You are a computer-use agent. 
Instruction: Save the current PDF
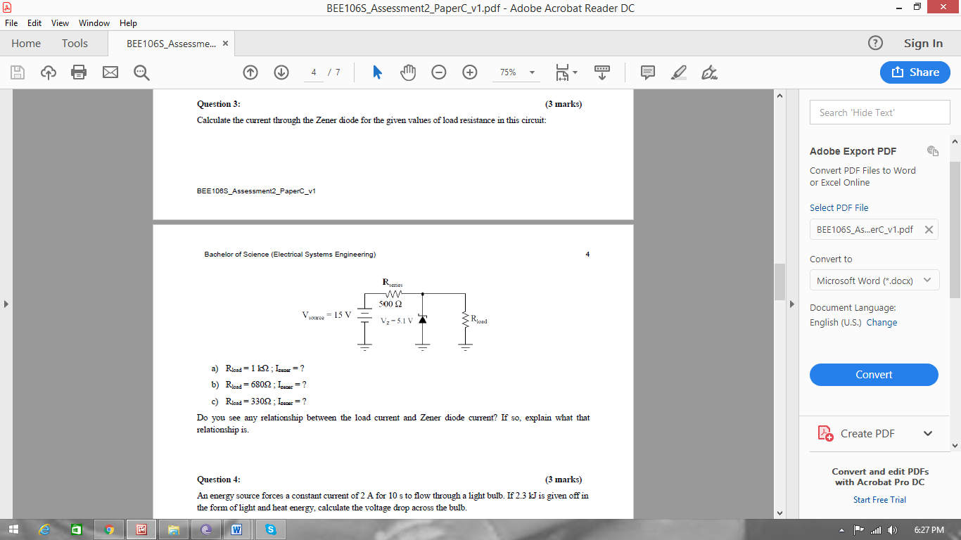coord(18,72)
